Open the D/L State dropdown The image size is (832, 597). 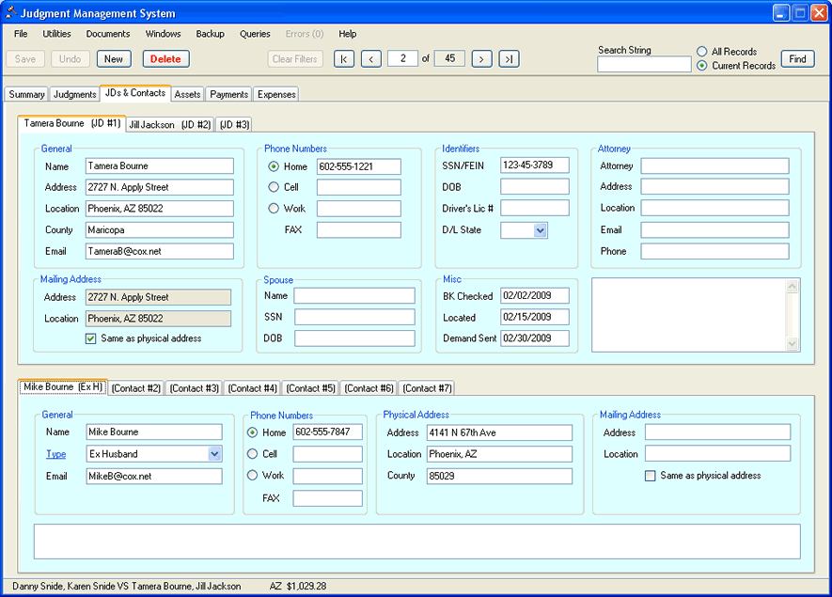(540, 230)
